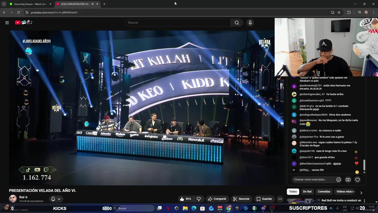The width and height of the screenshot is (378, 213).
Task: Reload the page in Chrome
Action: pos(18,12)
